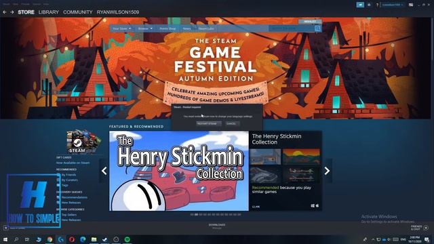Select the last carousel page indicator

(239, 214)
